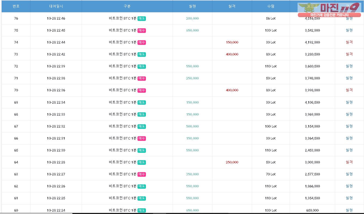Click the red 실격 result in row 74
The height and width of the screenshot is (214, 364).
coord(349,42)
